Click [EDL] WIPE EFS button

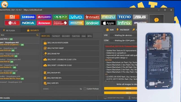point(71,83)
